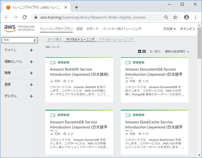Select the トレーニングライブラリ nav item
Image resolution: width=202 pixels, height=158 pixels.
click(x=56, y=29)
